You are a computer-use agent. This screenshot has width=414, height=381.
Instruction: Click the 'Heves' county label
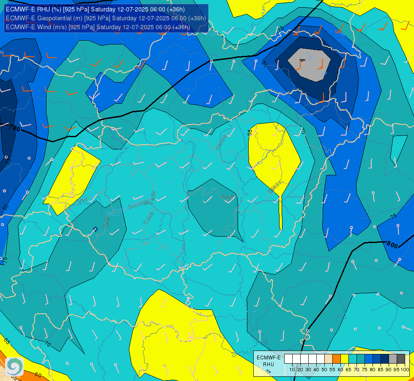point(221,142)
